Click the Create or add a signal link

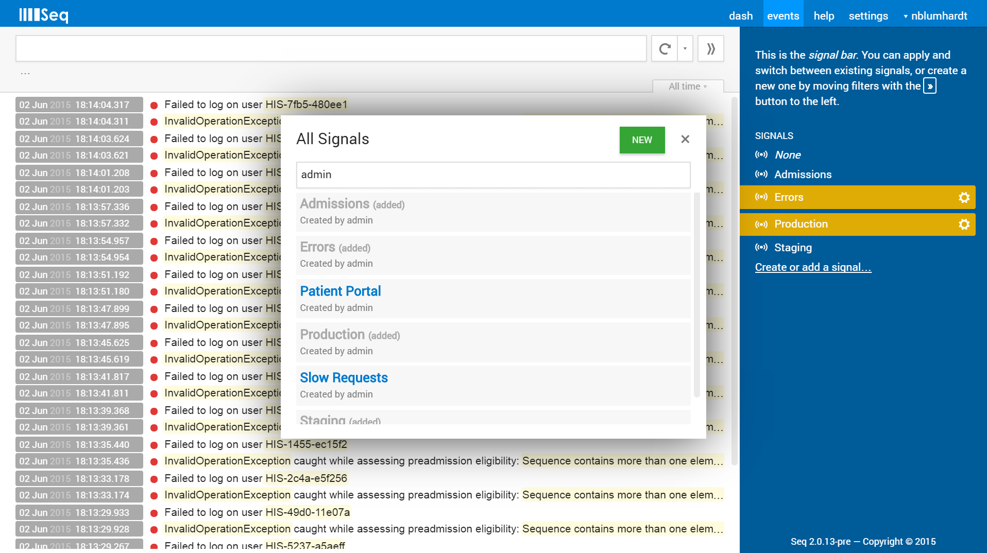point(813,267)
